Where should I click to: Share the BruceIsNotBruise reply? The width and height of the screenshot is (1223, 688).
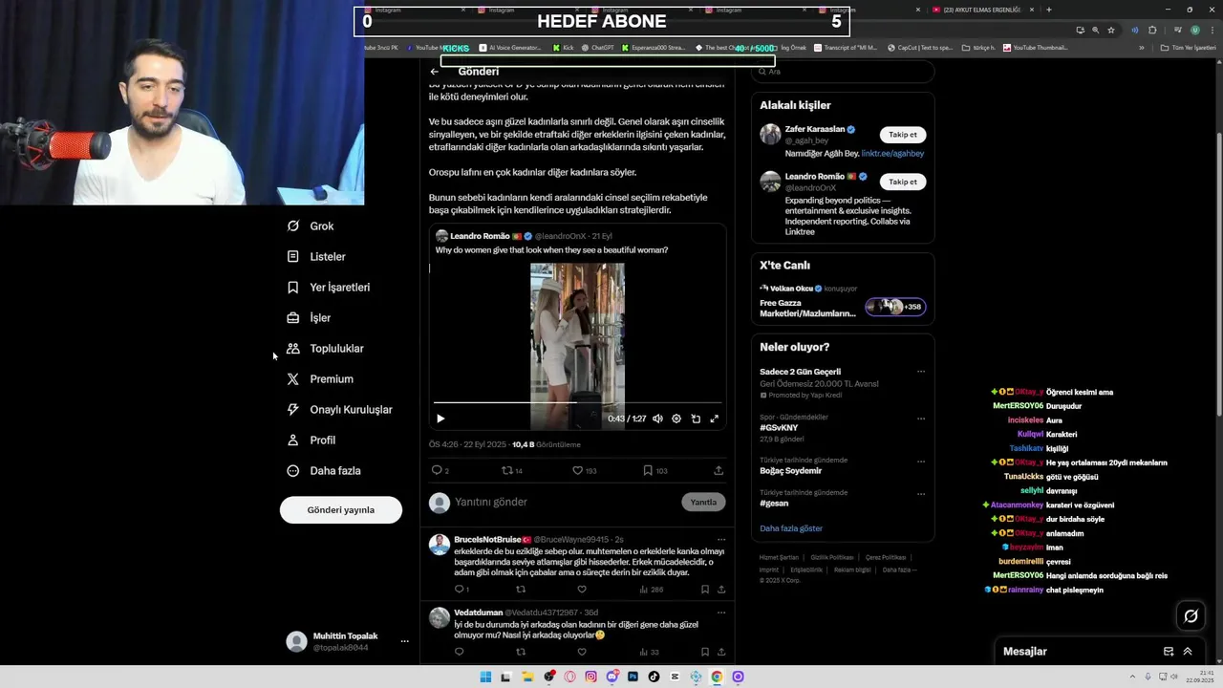click(x=721, y=590)
